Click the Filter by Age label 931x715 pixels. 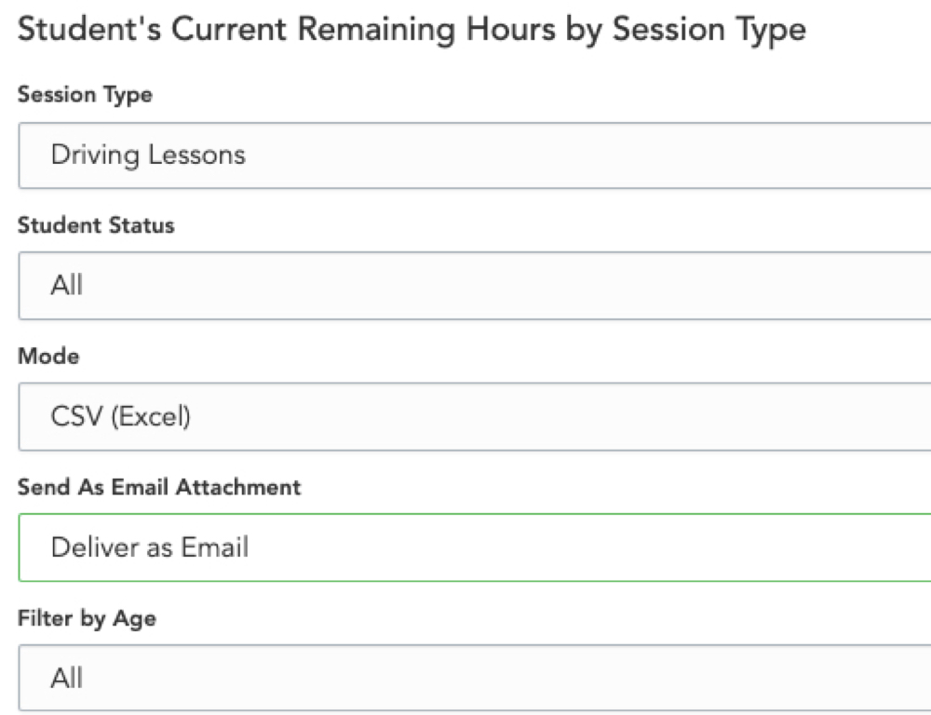pyautogui.click(x=88, y=619)
